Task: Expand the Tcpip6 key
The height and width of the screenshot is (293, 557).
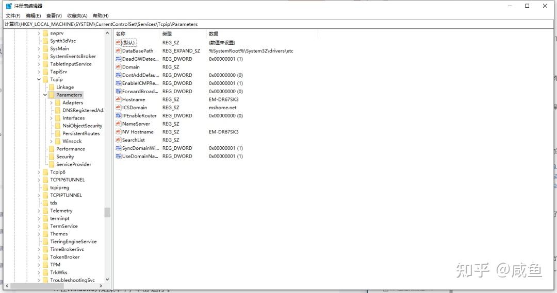Action: coord(39,172)
